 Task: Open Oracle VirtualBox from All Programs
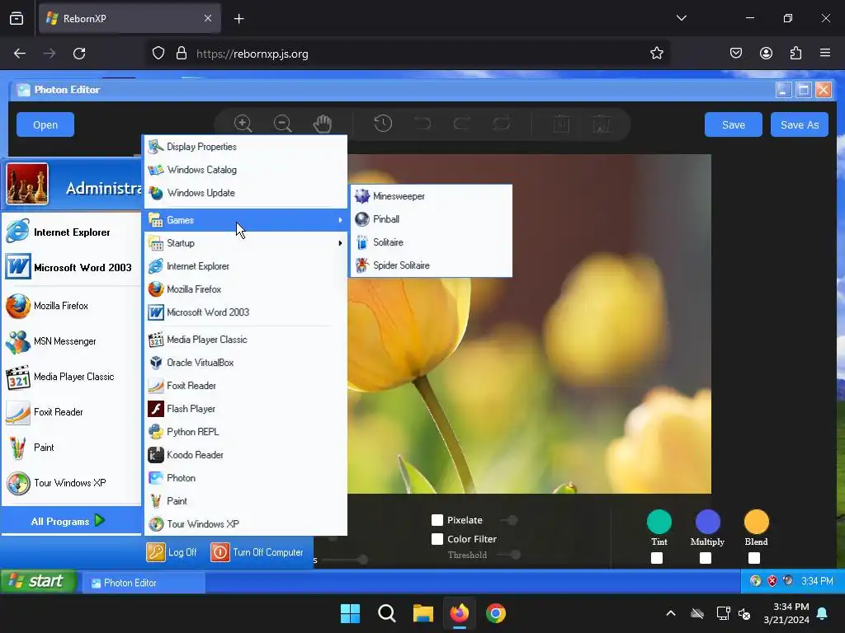pyautogui.click(x=245, y=363)
